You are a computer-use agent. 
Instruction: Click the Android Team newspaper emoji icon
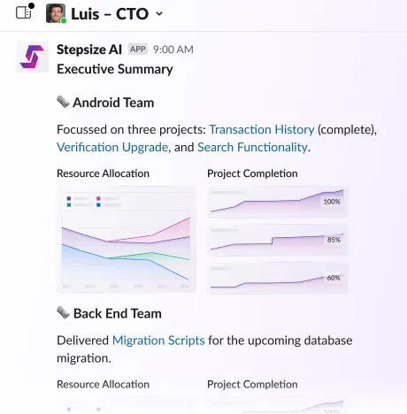coord(63,102)
